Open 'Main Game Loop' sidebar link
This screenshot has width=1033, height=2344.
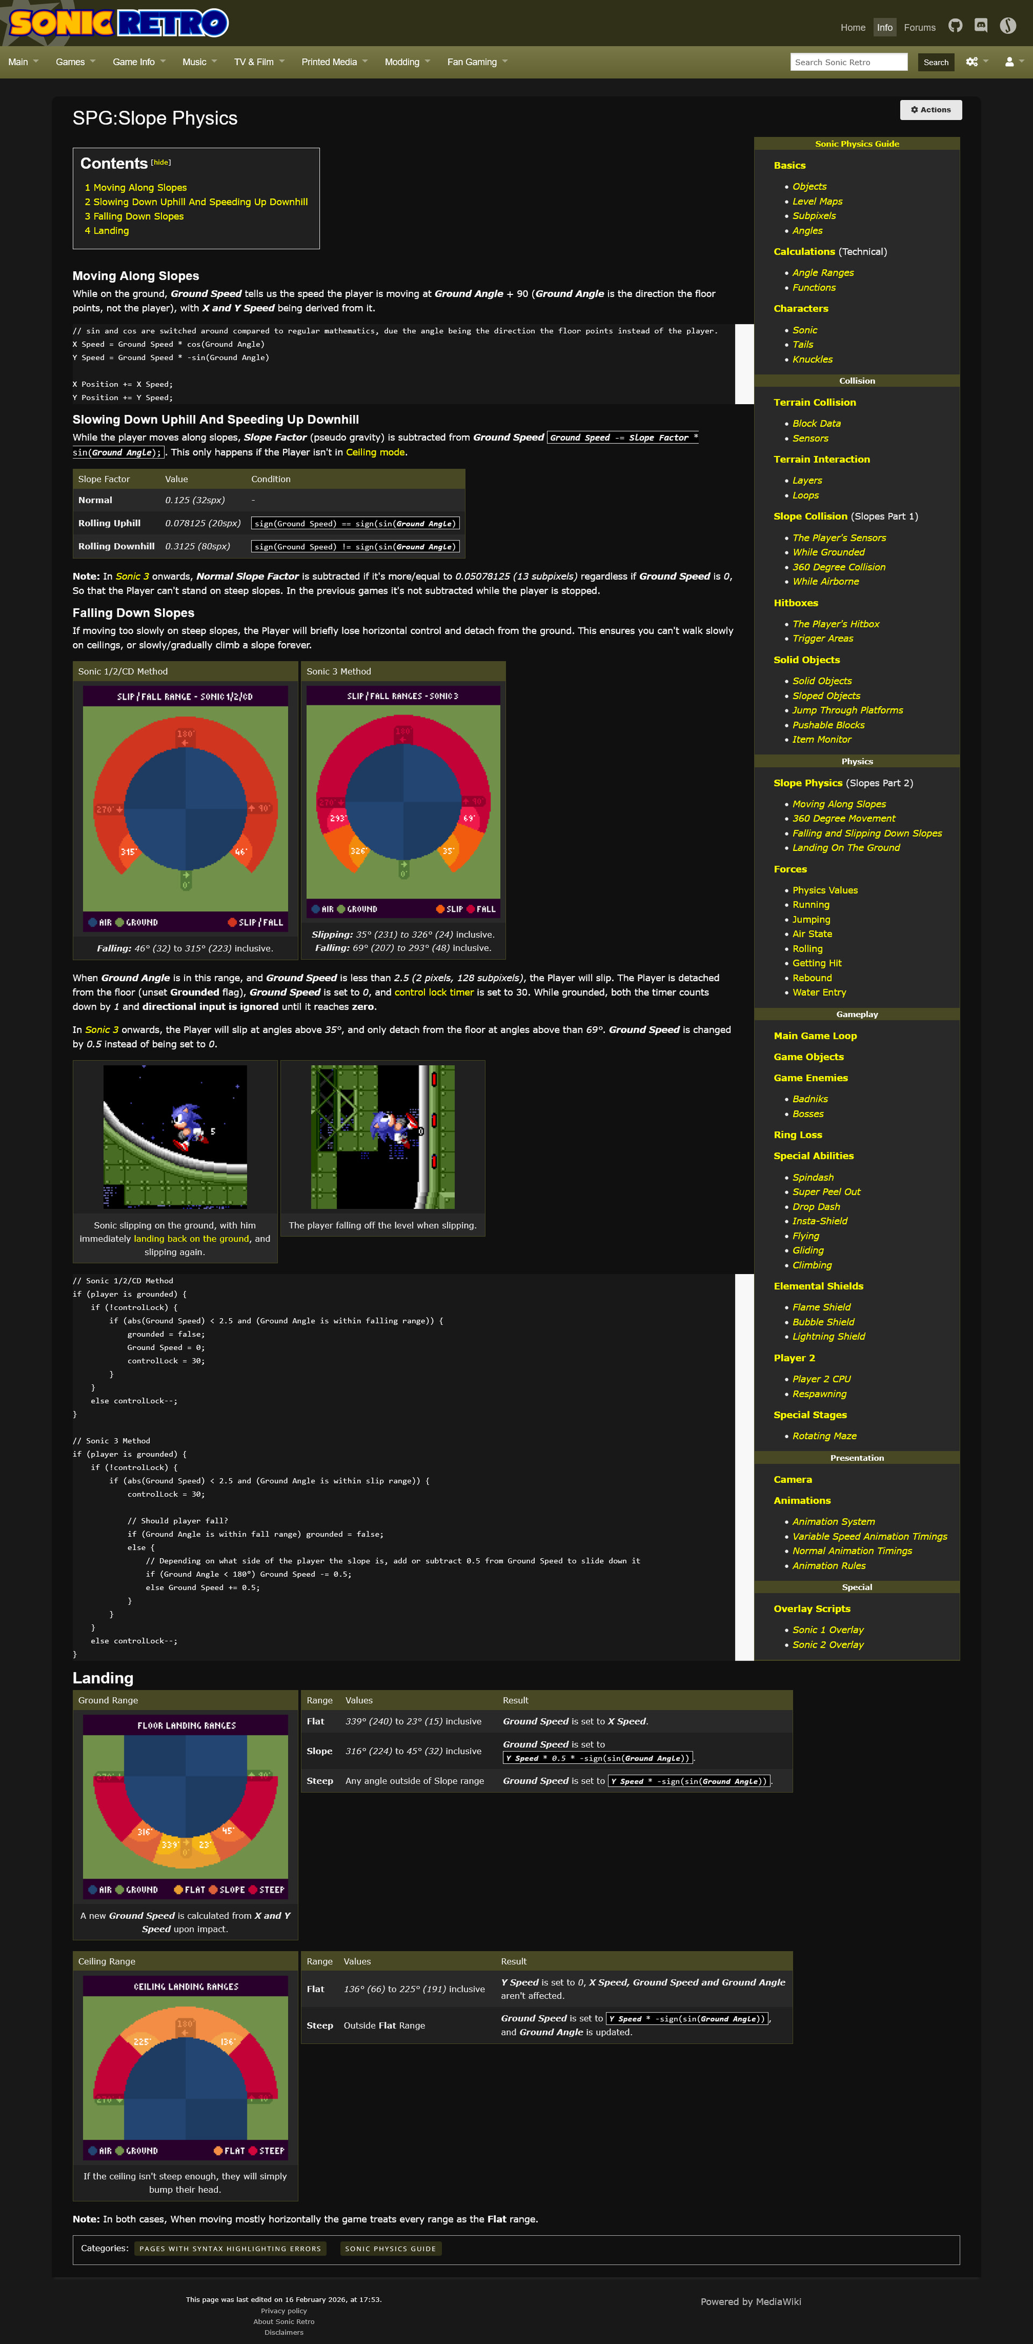815,1037
